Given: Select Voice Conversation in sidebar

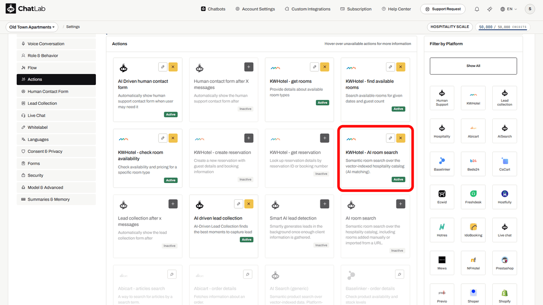Looking at the screenshot, I should point(56,44).
